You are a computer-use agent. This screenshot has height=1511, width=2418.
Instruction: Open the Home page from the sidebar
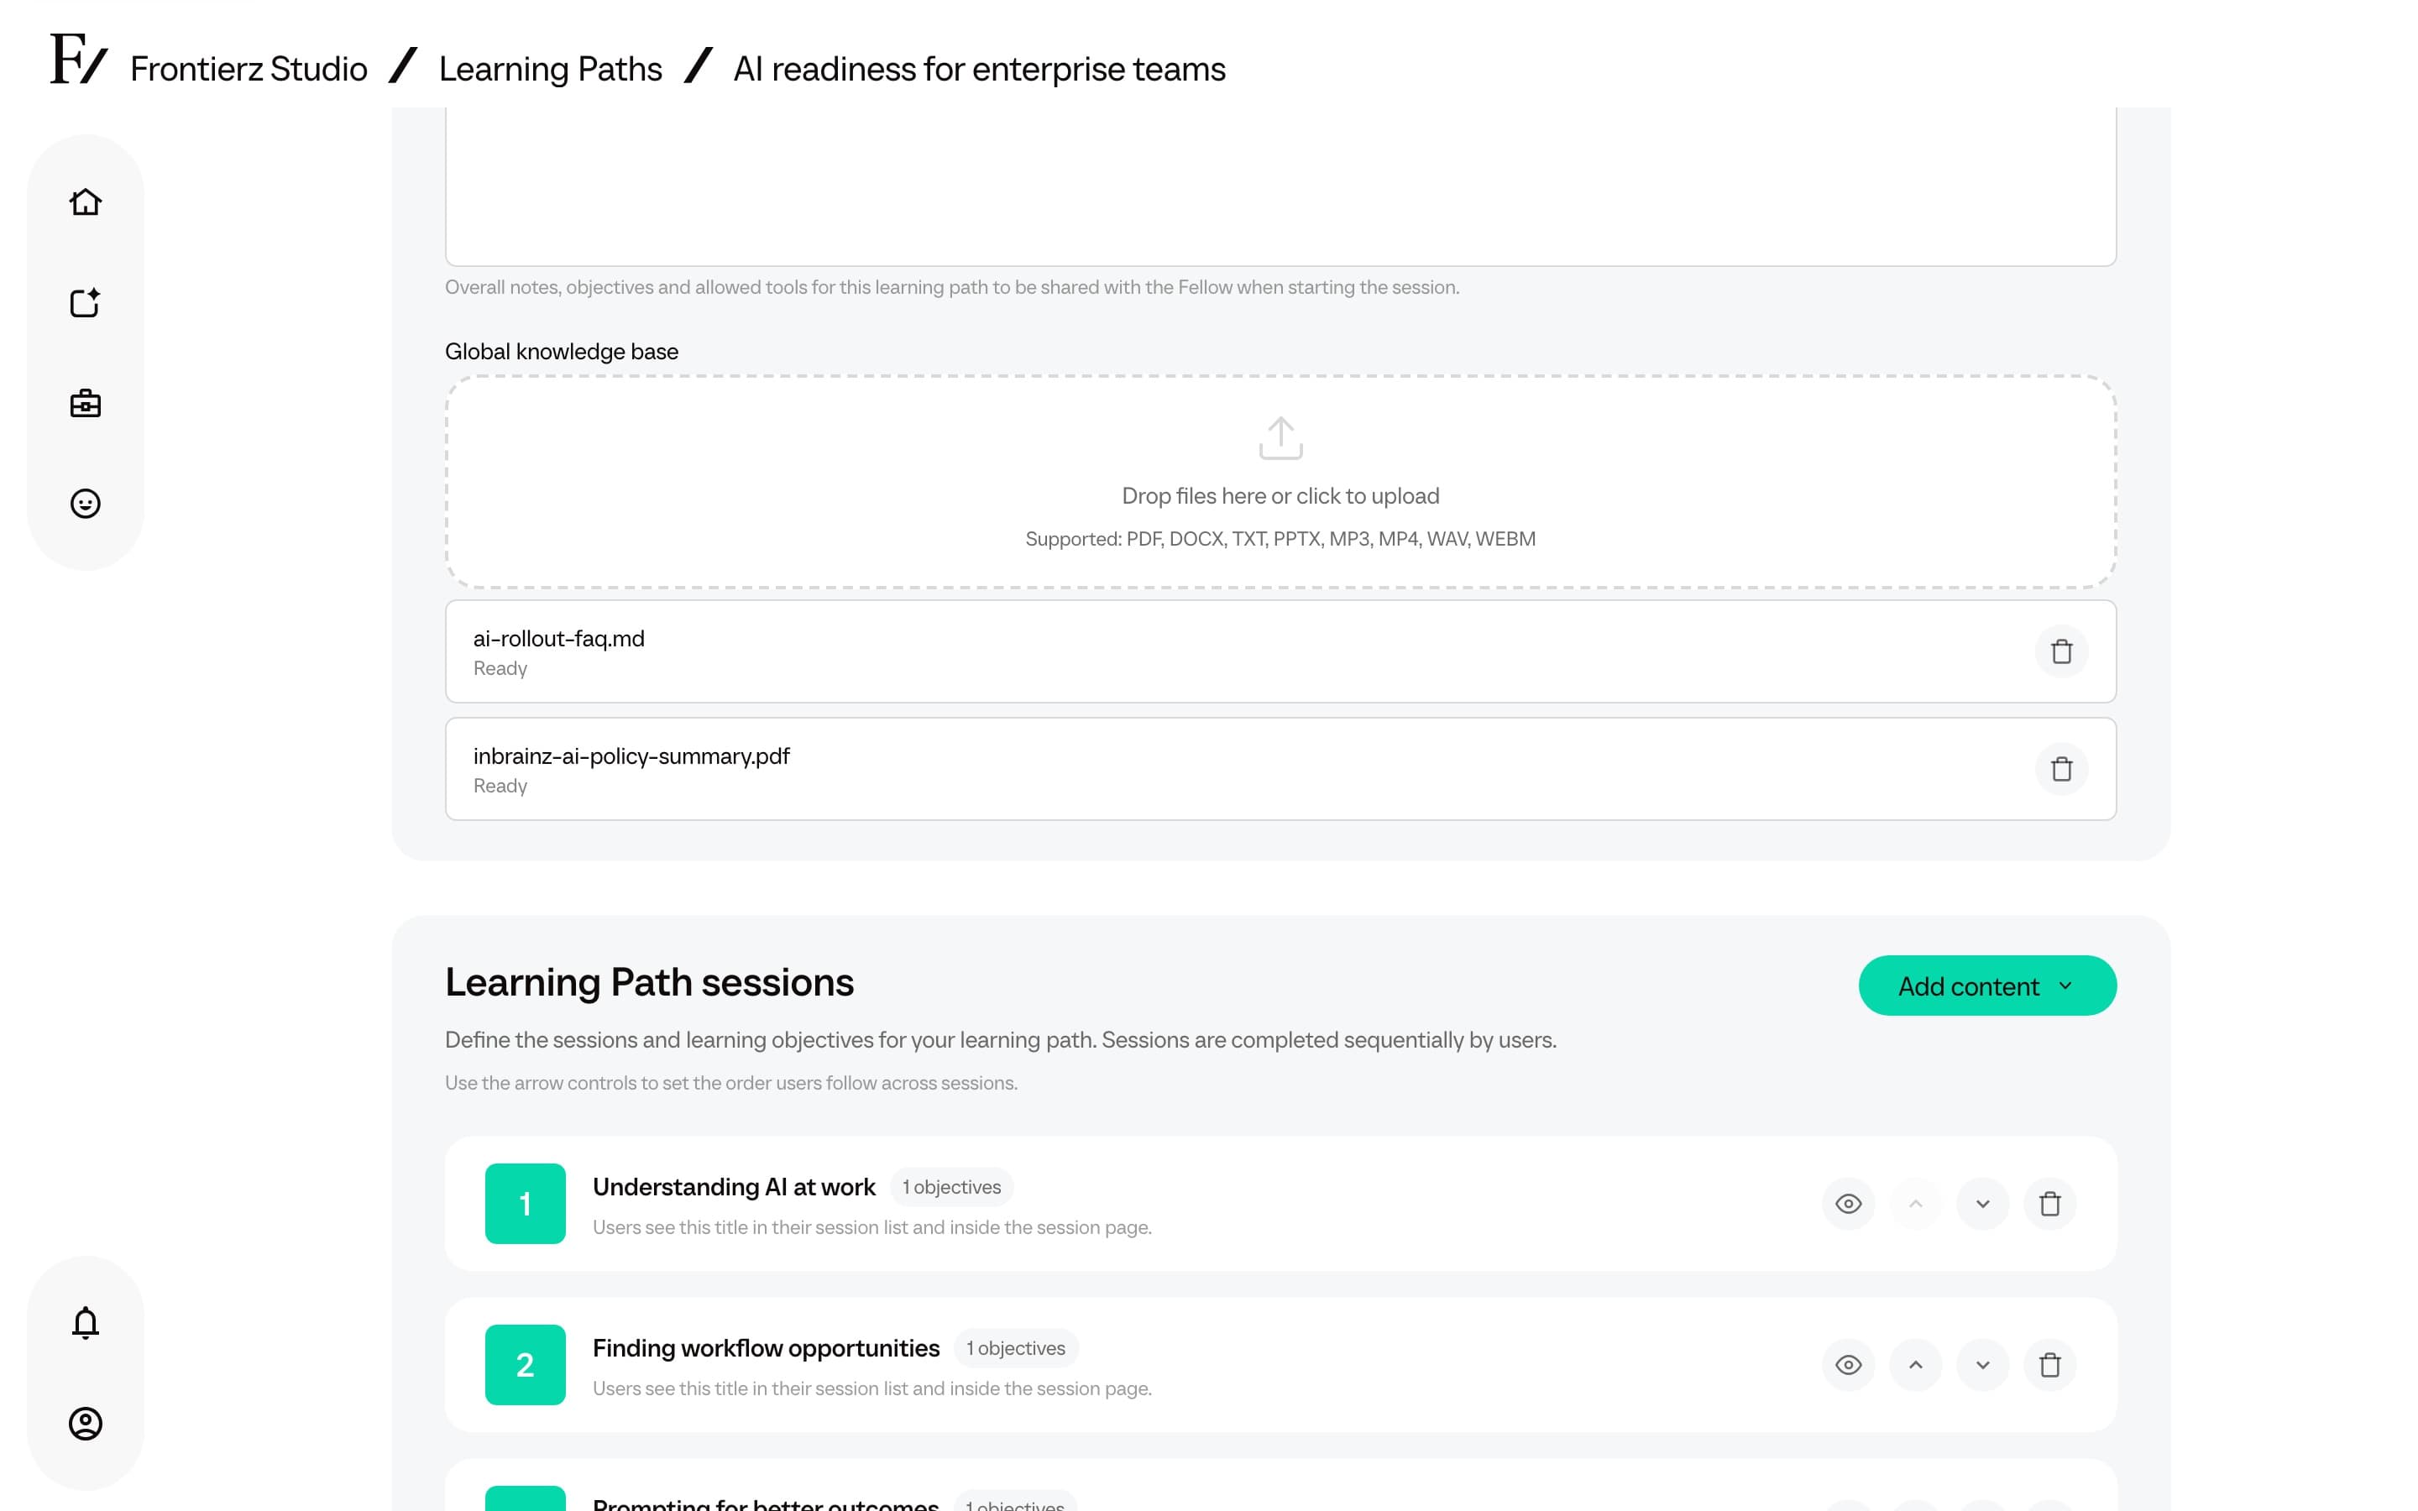[x=85, y=201]
